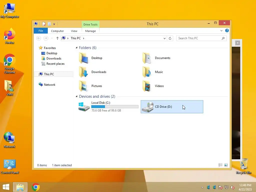Expand the ribbon with the chevron
The width and height of the screenshot is (256, 192).
tap(221, 31)
